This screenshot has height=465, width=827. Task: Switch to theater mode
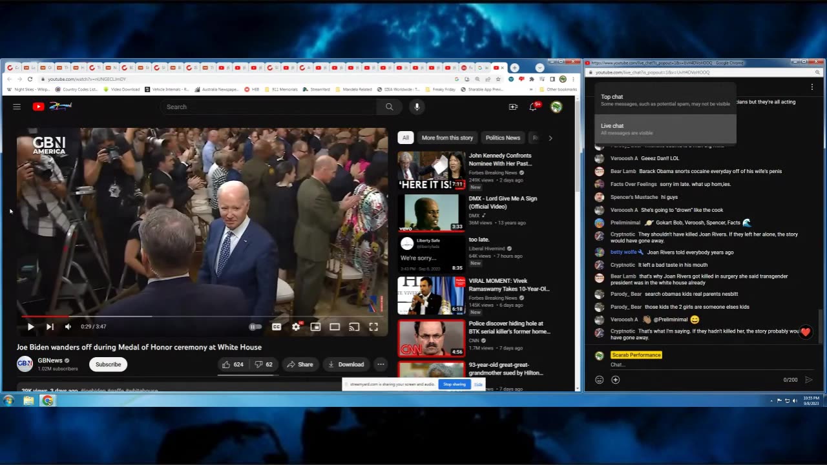coord(335,327)
